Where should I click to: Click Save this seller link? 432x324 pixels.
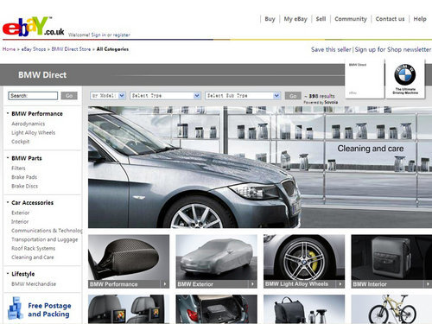pos(331,49)
